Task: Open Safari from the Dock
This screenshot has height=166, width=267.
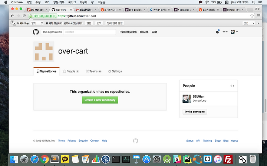Action: (x=34, y=159)
